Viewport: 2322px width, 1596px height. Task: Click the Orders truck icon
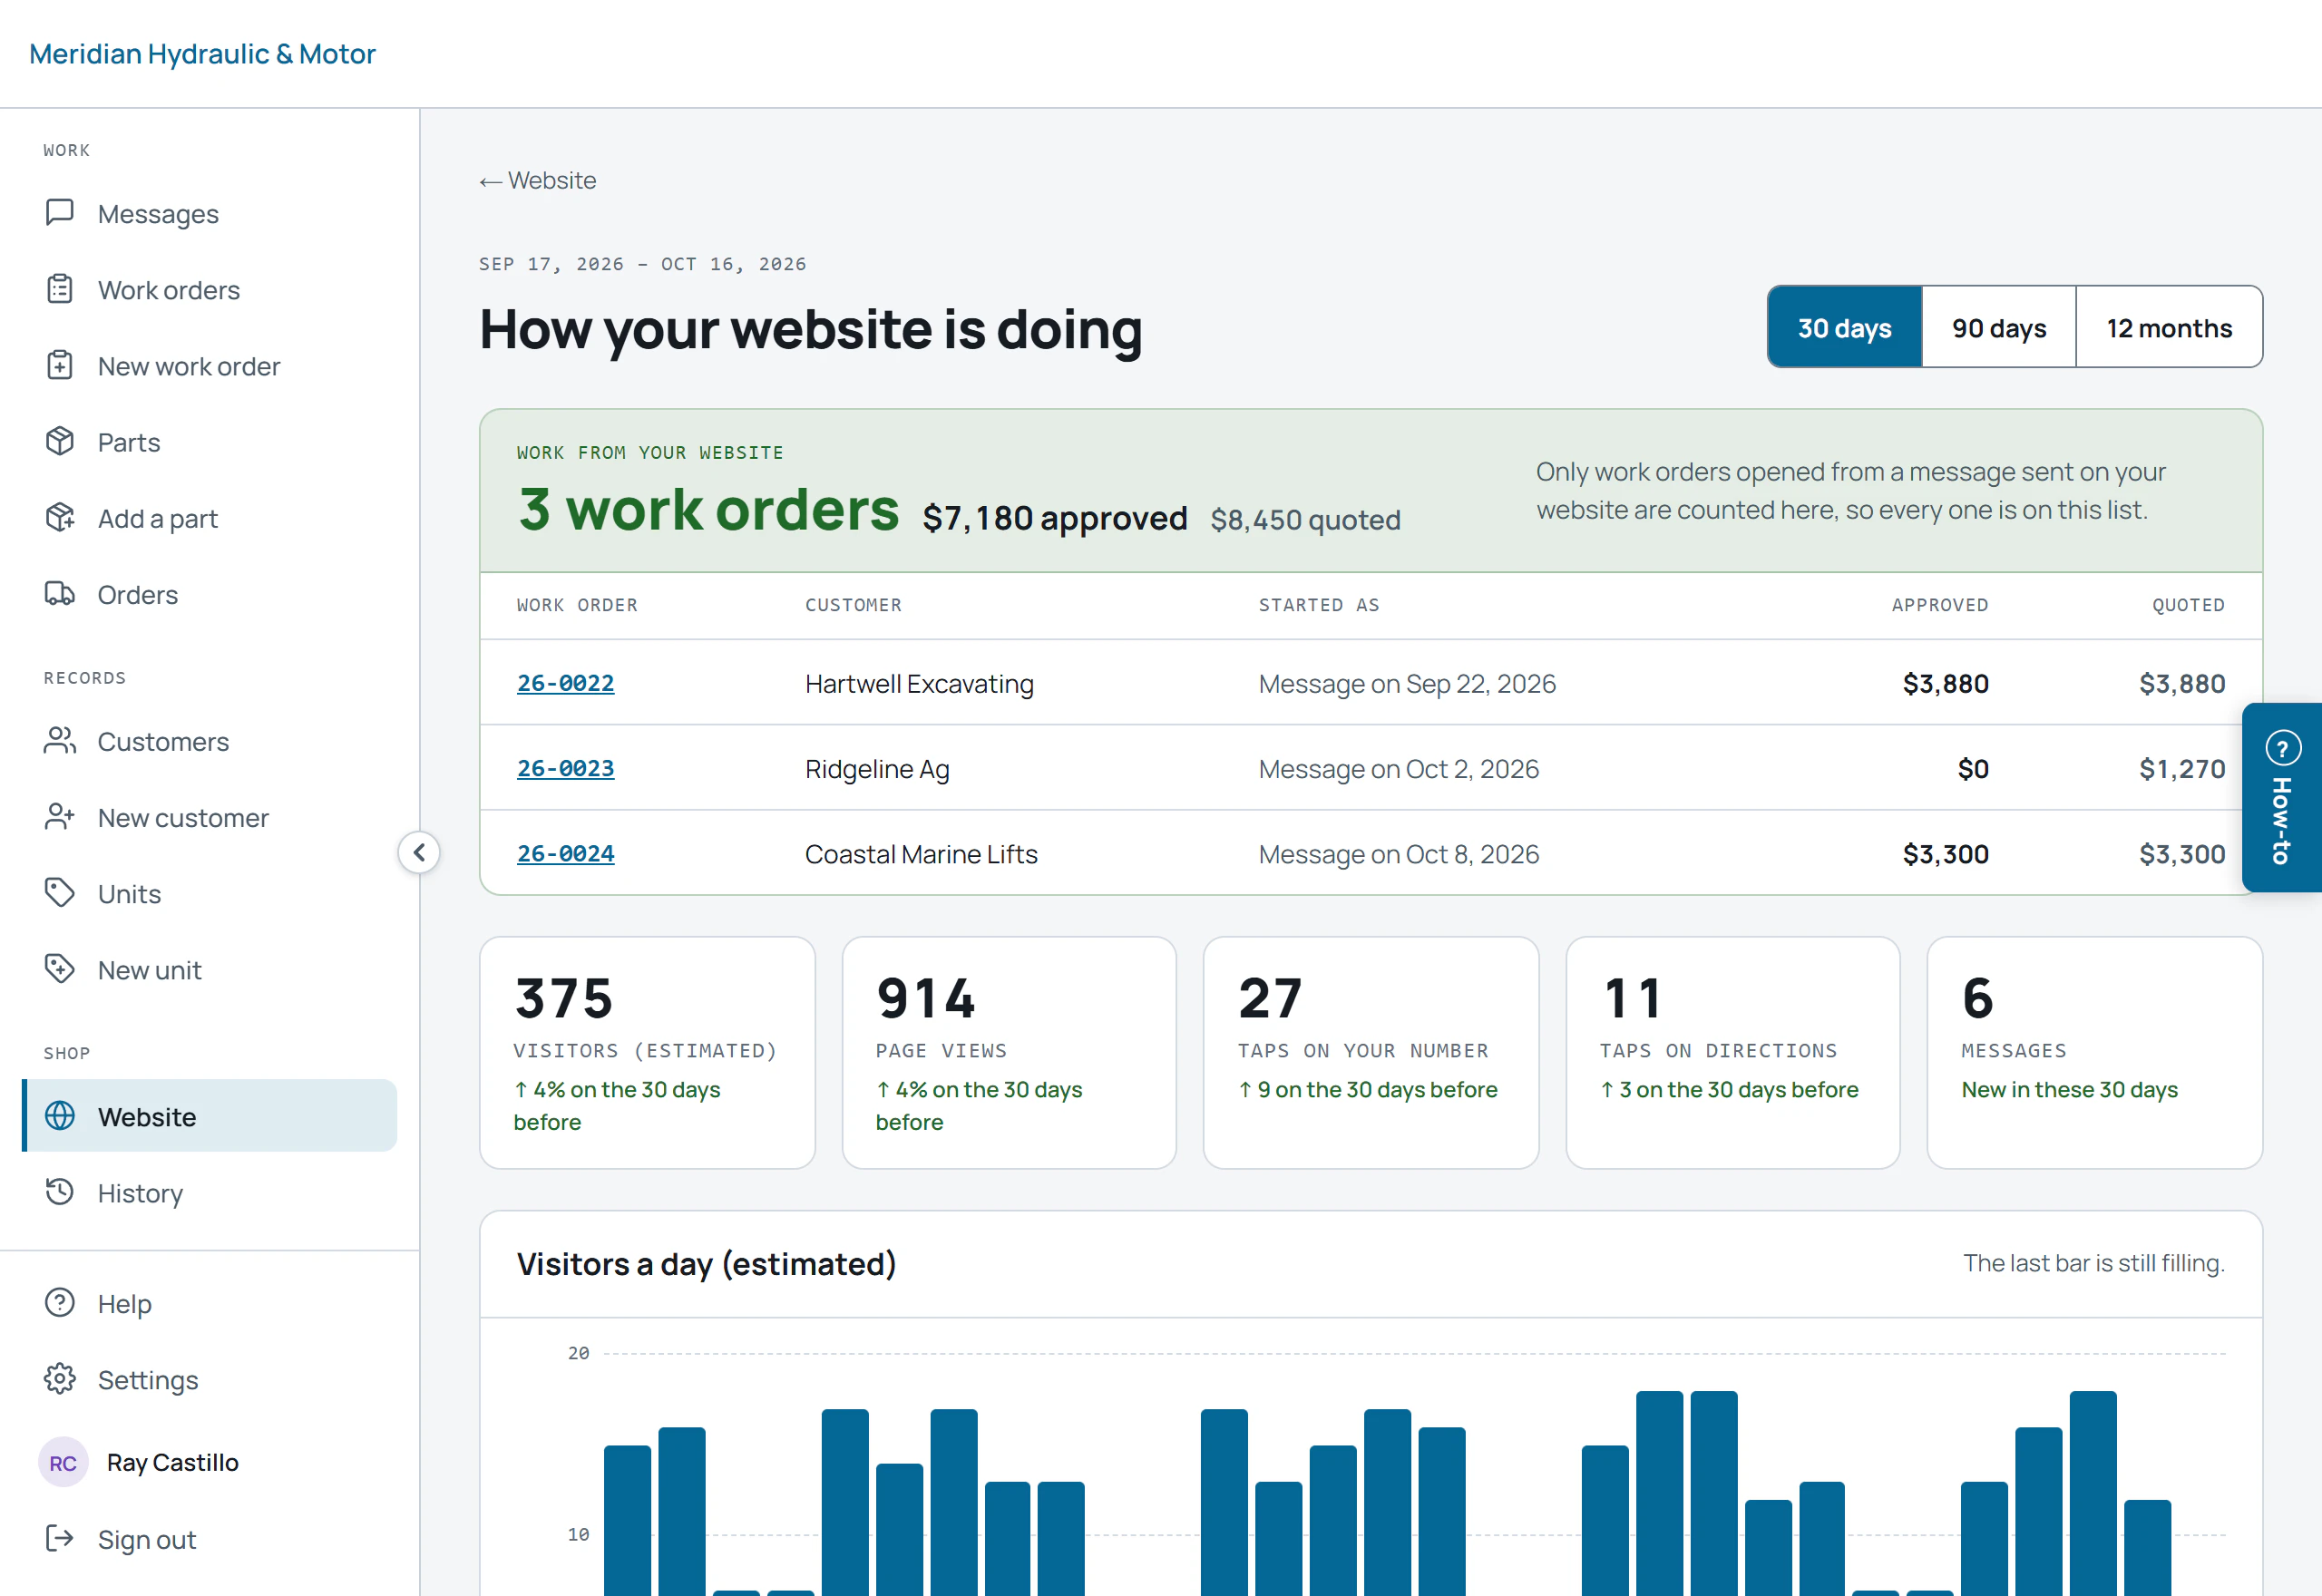pyautogui.click(x=60, y=594)
